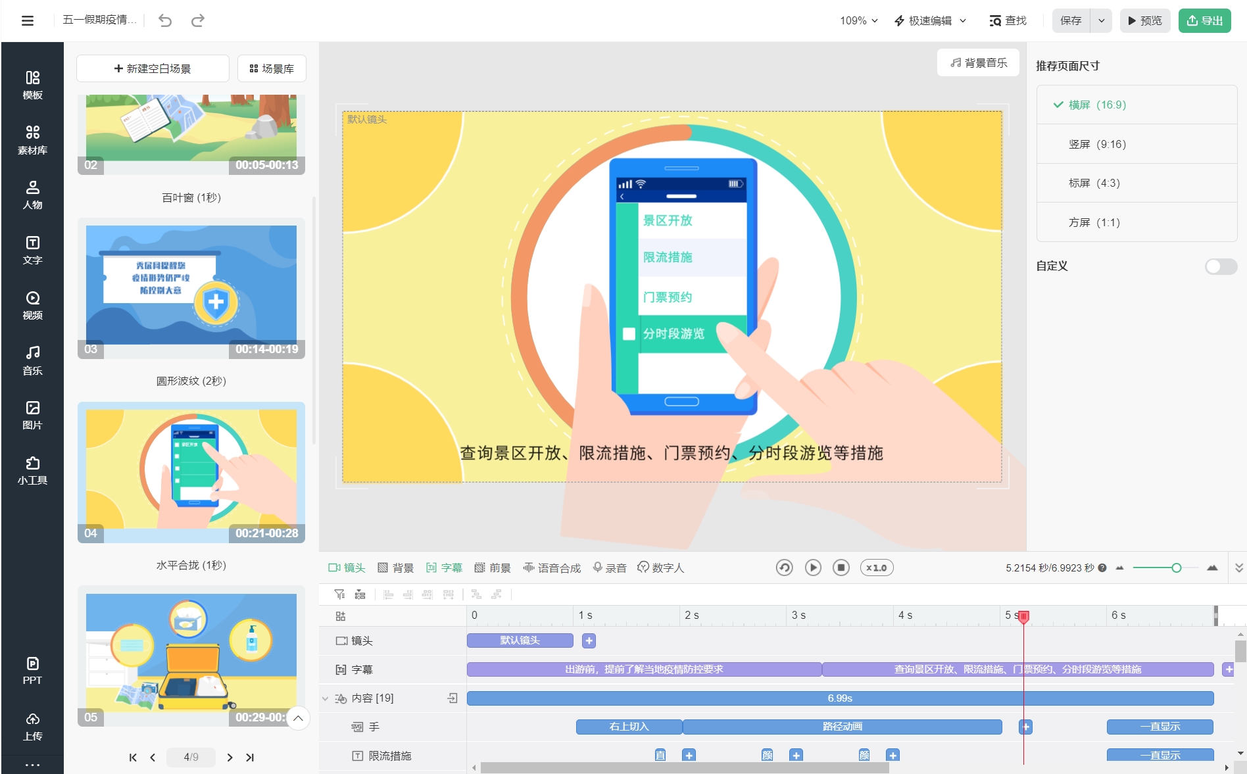Open the 图片 images panel
1247x774 pixels.
[x=32, y=416]
